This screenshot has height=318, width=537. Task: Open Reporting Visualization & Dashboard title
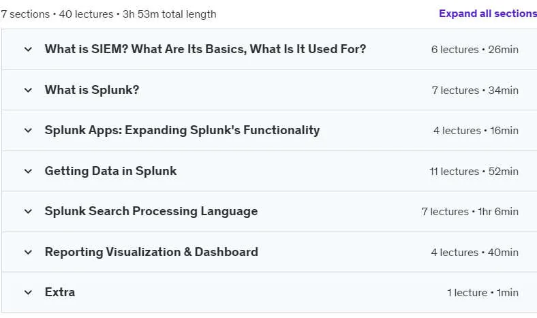[x=151, y=252]
